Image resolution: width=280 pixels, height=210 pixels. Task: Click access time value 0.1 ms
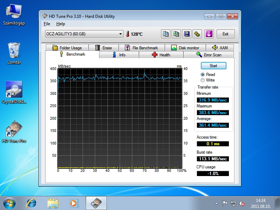click(x=213, y=144)
